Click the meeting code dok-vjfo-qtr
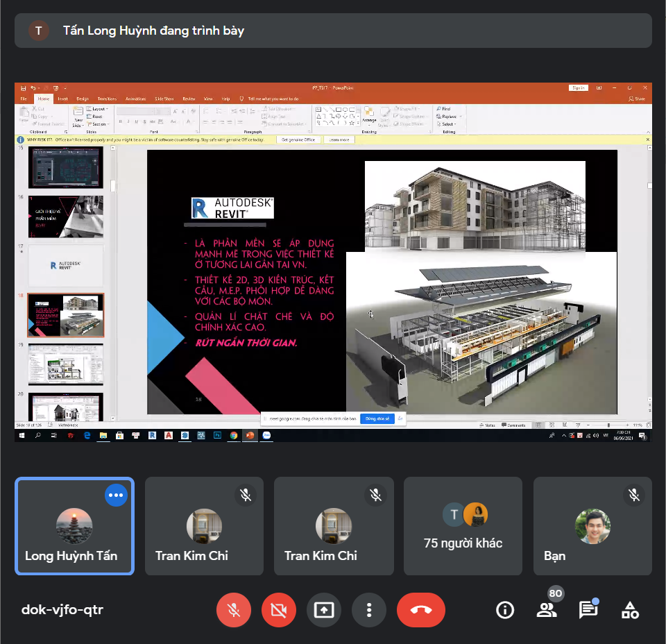 pos(62,609)
